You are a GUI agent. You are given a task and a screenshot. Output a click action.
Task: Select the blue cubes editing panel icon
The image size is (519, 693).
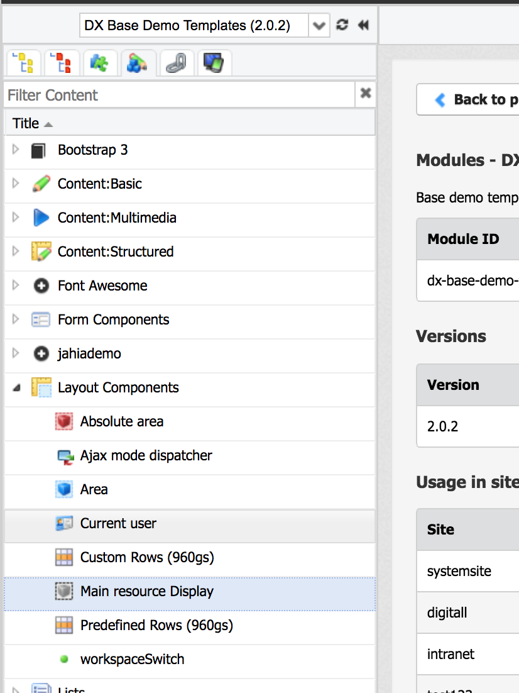[138, 63]
